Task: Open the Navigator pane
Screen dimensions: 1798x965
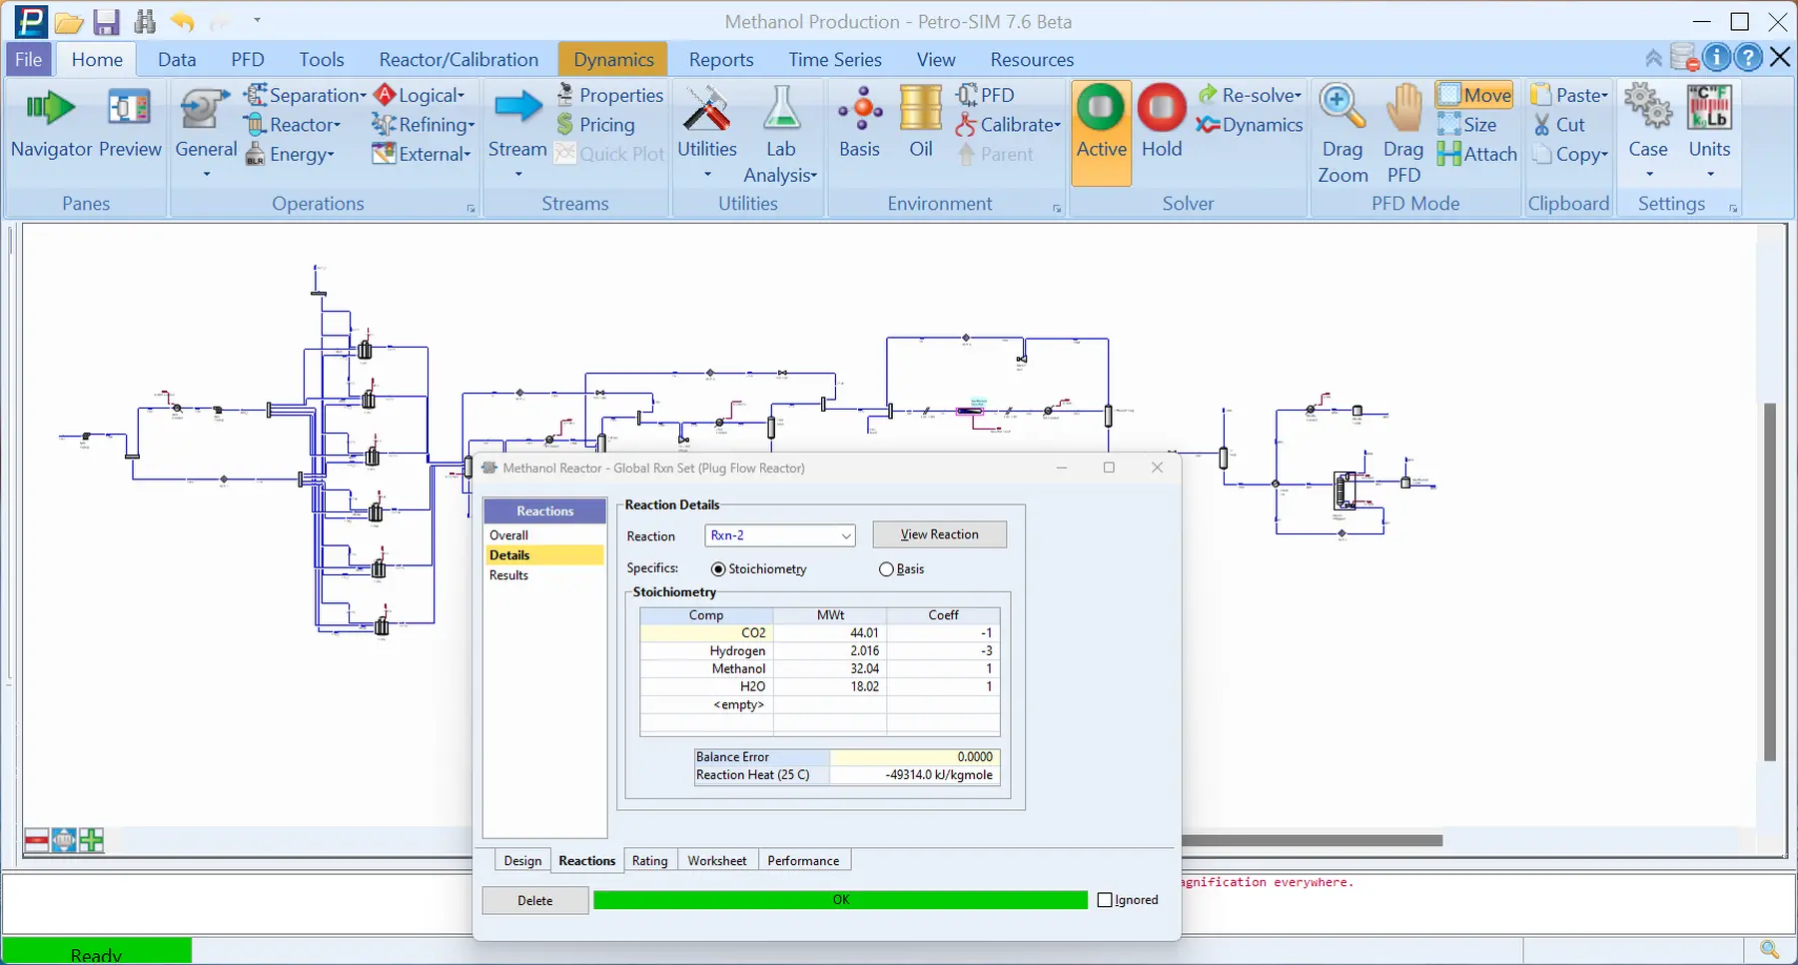Action: point(51,124)
